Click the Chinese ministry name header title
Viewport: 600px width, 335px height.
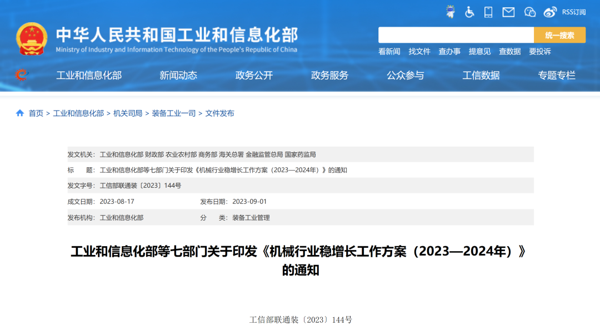[x=177, y=35]
